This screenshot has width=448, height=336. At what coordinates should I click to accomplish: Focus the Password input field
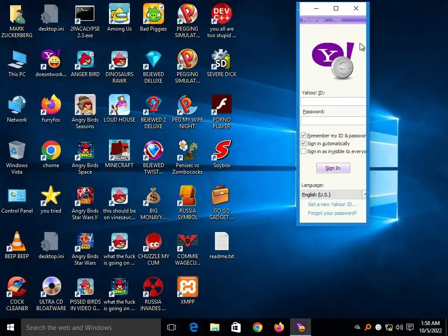pos(333,121)
